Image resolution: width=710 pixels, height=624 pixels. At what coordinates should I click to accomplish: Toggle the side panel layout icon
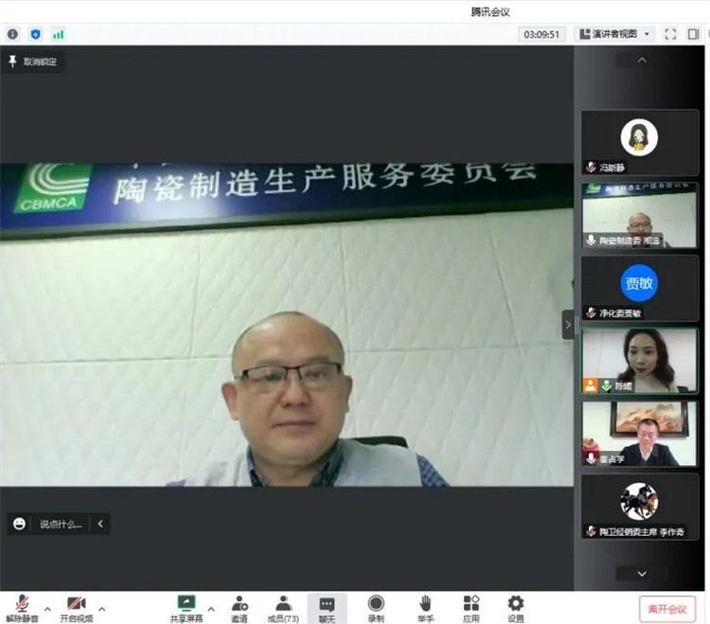693,34
